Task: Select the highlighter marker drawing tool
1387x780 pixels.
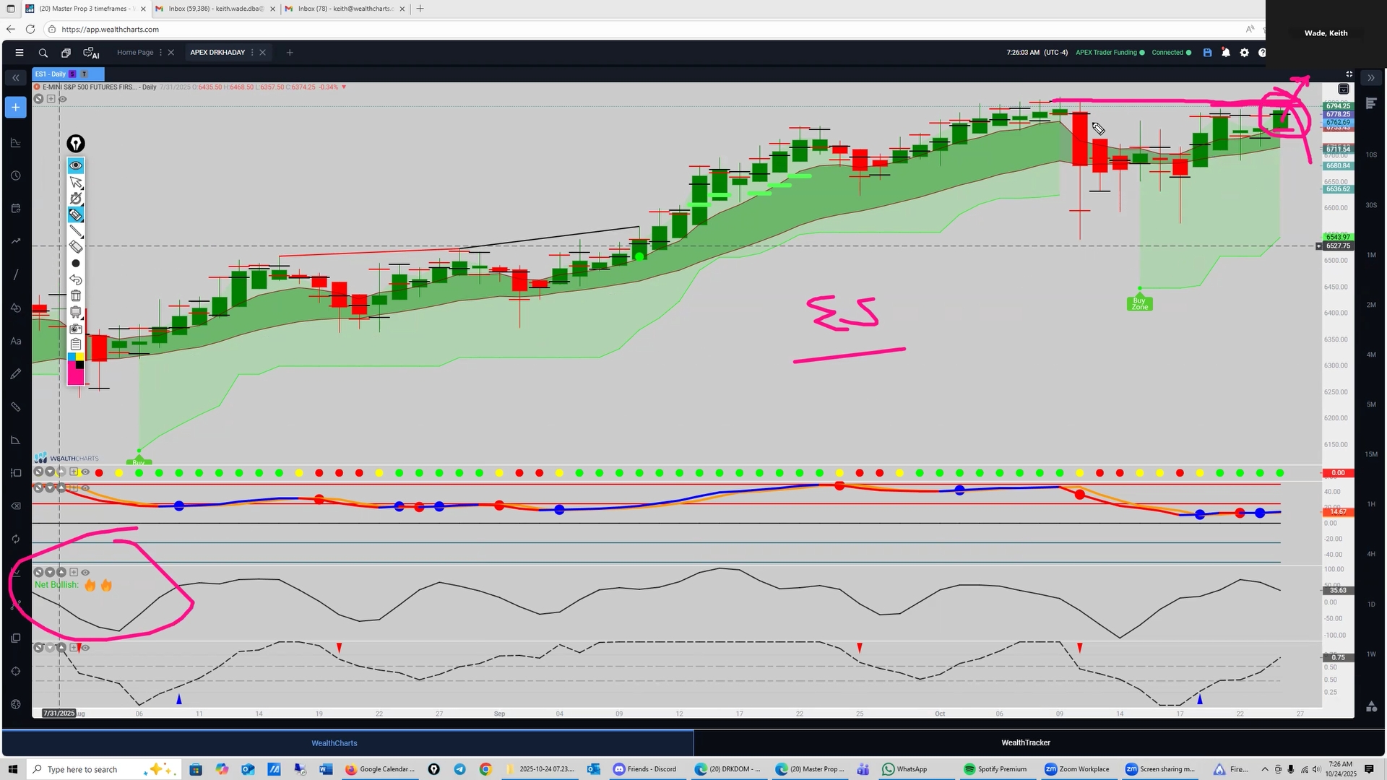Action: click(x=76, y=214)
